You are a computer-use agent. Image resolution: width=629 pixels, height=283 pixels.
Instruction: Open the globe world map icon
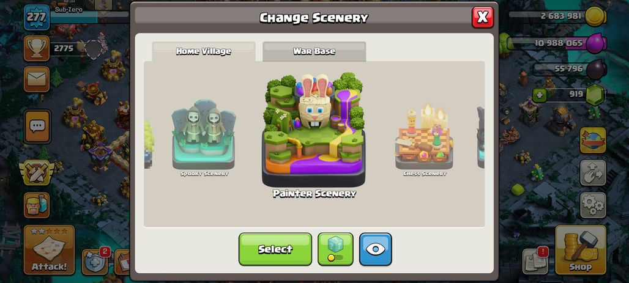click(x=593, y=141)
